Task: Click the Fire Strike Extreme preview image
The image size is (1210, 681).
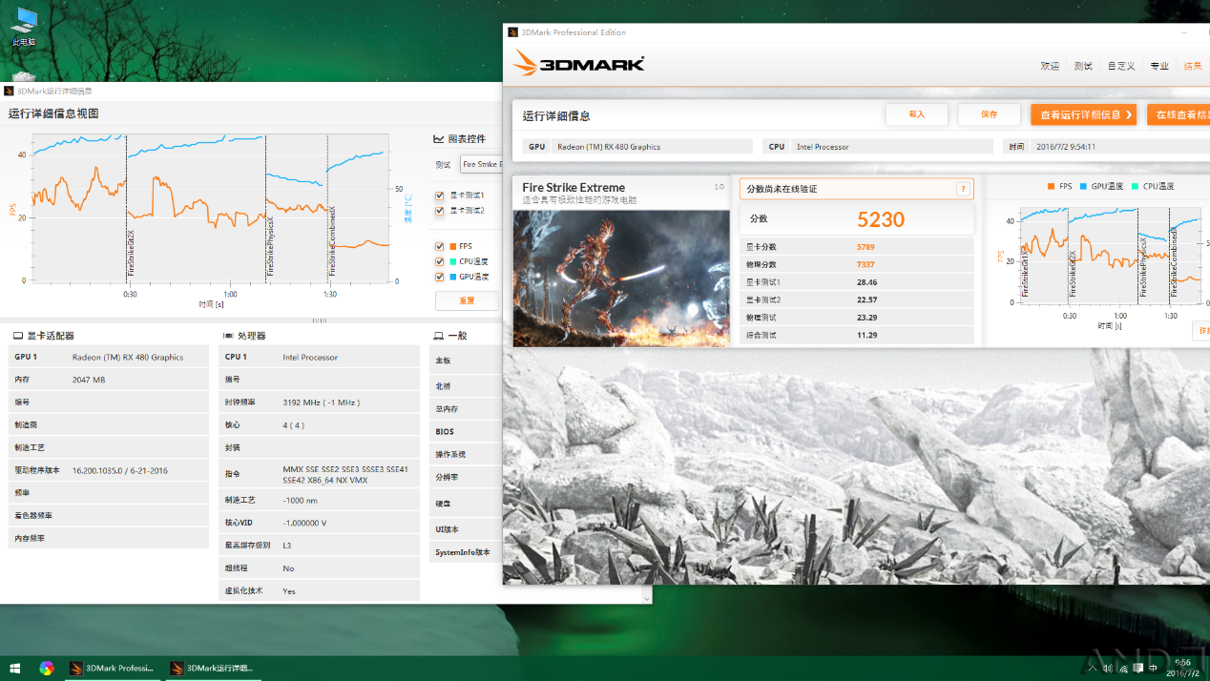Action: (x=621, y=278)
